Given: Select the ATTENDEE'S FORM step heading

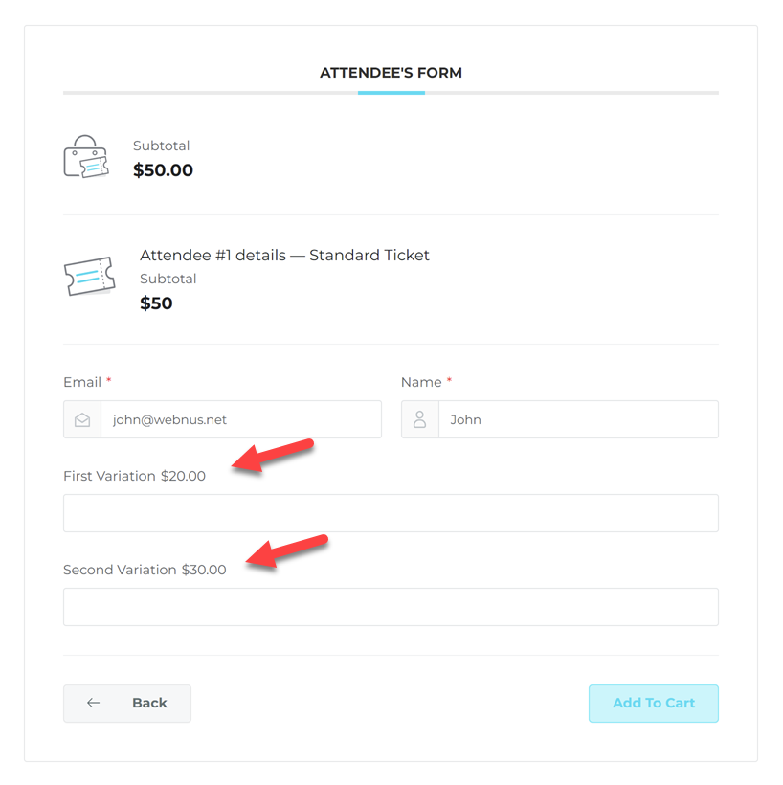Looking at the screenshot, I should point(391,73).
